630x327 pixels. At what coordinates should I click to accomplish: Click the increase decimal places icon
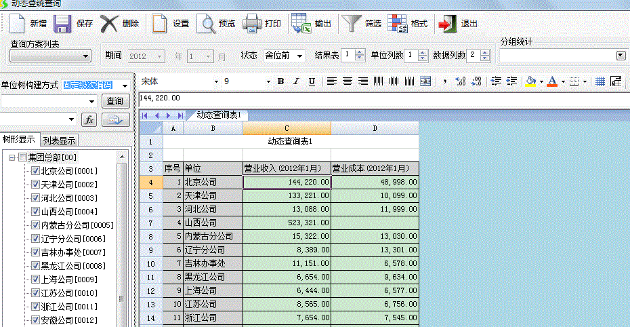tap(461, 81)
